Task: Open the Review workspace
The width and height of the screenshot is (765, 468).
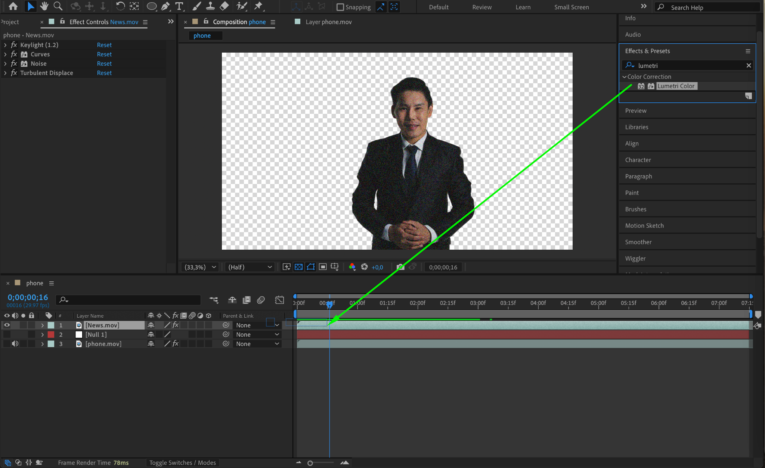Action: click(481, 7)
